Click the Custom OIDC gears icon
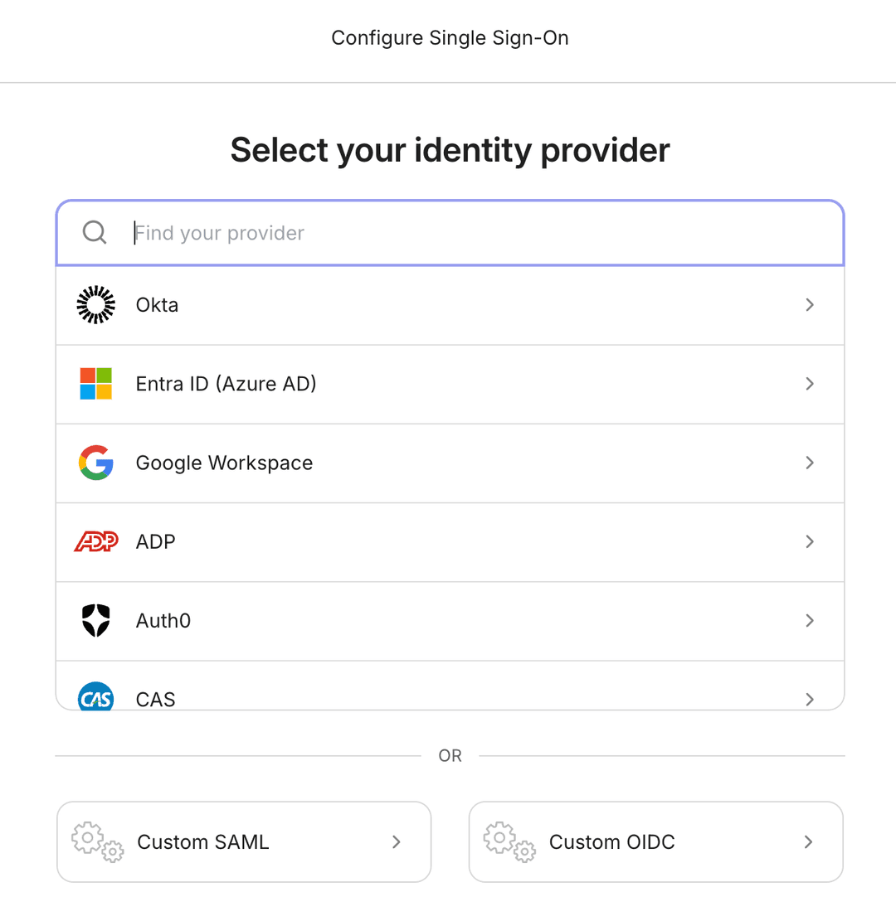The height and width of the screenshot is (921, 896). pyautogui.click(x=509, y=841)
